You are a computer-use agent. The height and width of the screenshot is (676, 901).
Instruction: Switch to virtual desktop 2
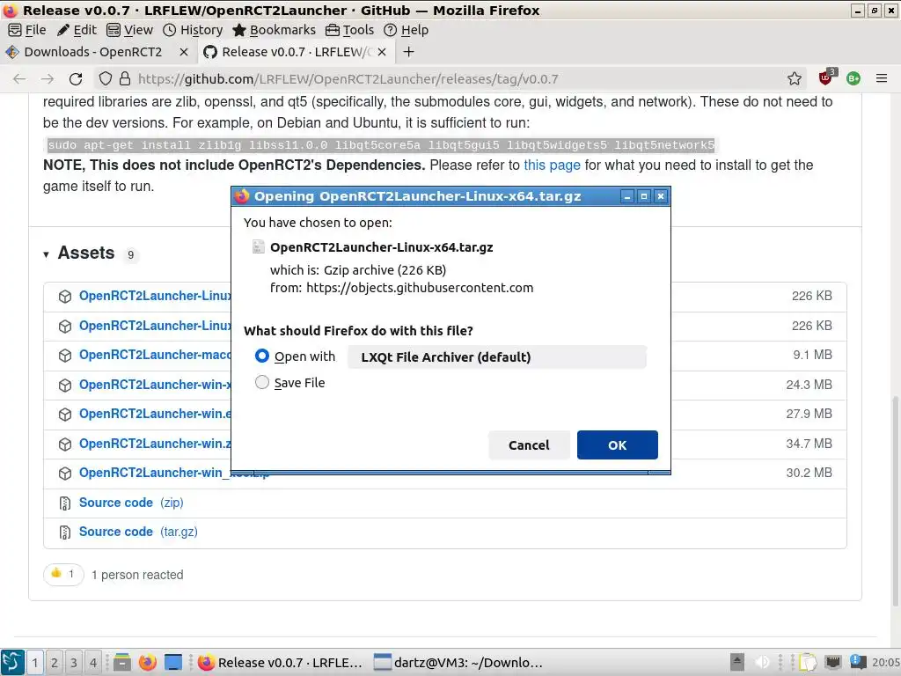click(x=55, y=662)
